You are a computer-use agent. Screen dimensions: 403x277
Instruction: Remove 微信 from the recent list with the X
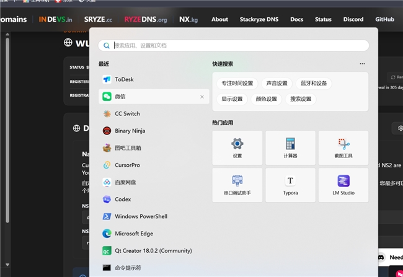click(202, 97)
